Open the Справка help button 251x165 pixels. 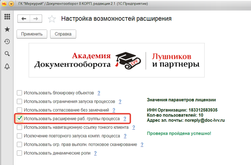point(63,34)
